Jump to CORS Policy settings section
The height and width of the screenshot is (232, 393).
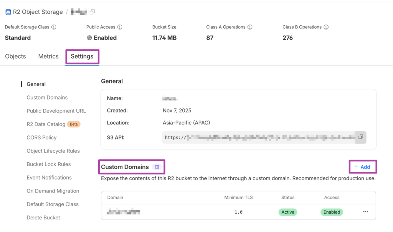[41, 137]
